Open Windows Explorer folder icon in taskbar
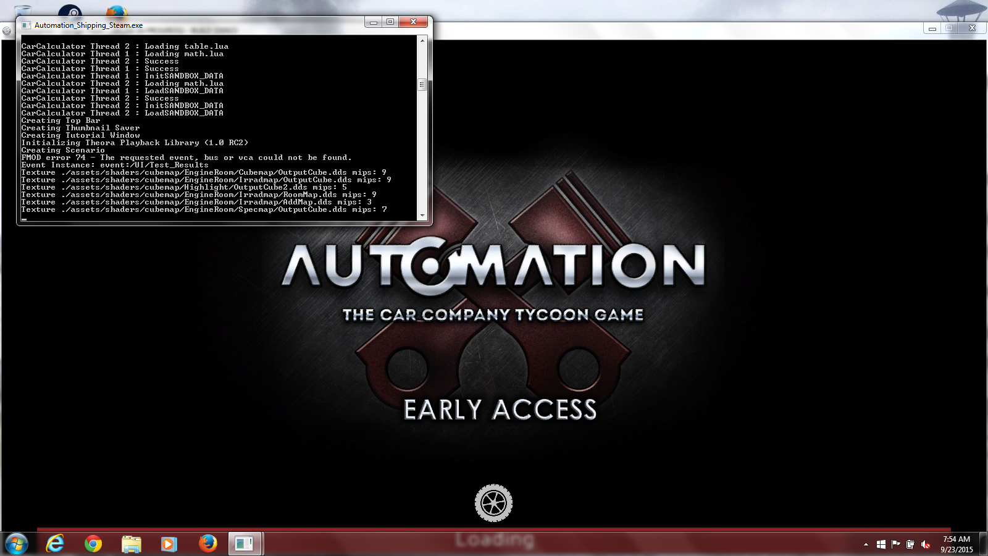988x556 pixels. [132, 544]
